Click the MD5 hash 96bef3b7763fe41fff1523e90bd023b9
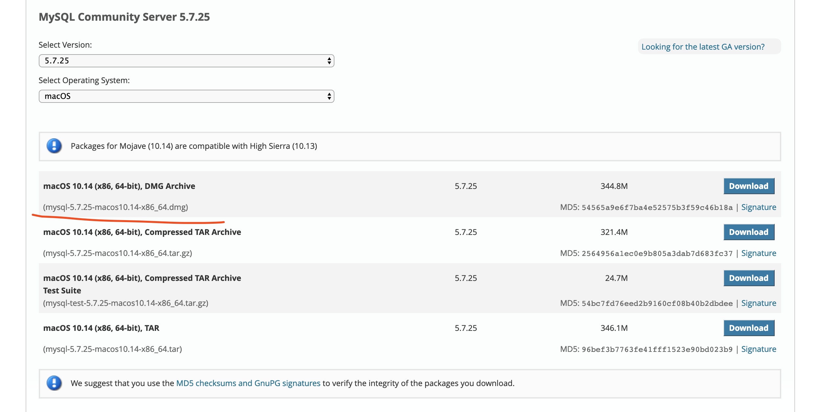Viewport: 820px width, 412px height. pyautogui.click(x=657, y=350)
